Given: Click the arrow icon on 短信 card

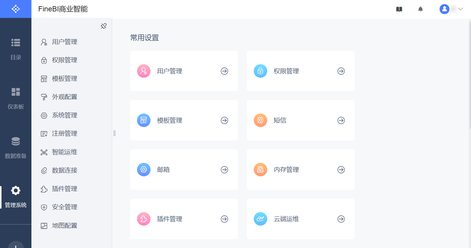Looking at the screenshot, I should 341,120.
